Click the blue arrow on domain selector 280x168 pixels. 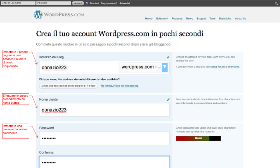coord(165,68)
